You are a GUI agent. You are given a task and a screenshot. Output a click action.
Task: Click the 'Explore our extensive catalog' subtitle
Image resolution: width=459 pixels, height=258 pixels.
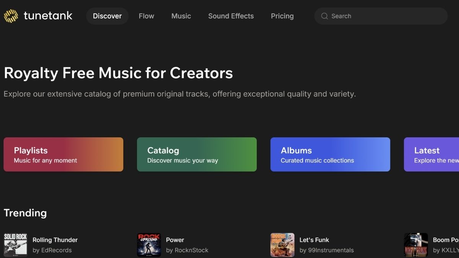(x=180, y=94)
